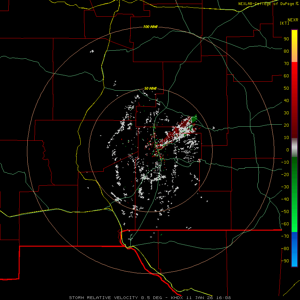Click the NEXR label above the color scale
Screen dimensions: 300x300
293,20
